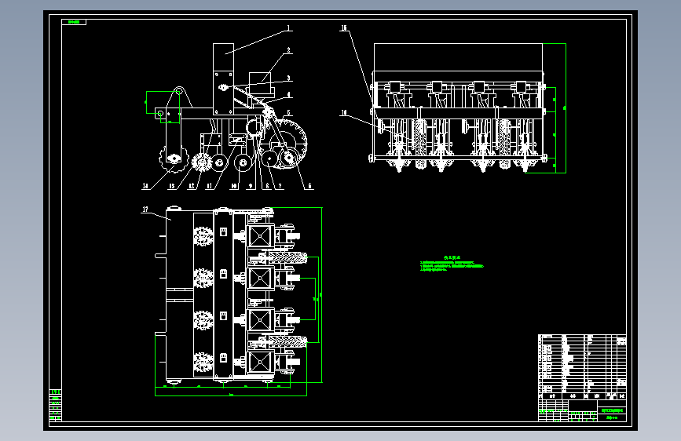Viewport: 681px width, 441px height.
Task: Select the green overall length dimension below top view
Action: click(x=231, y=395)
